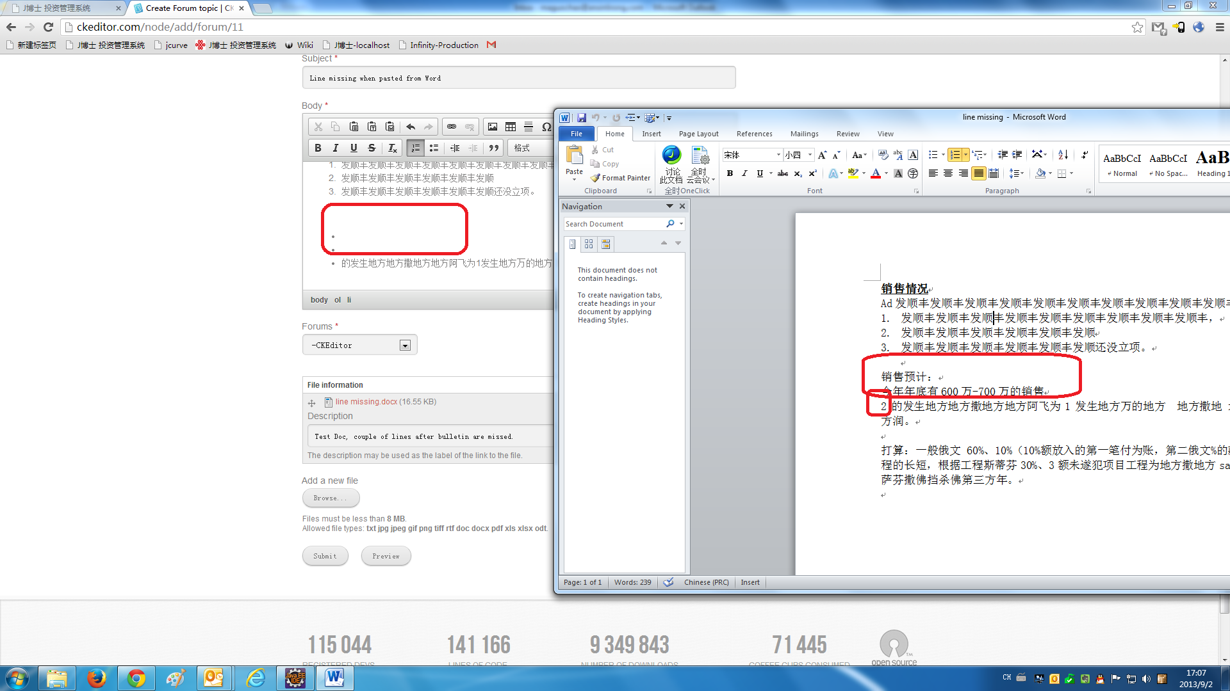Click the red font color swatch
Screen dimensions: 1230x691
875,174
